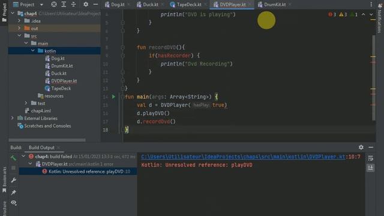Open DVDPlayer.kt path link in output
Image resolution: width=384 pixels, height=216 pixels.
point(243,157)
